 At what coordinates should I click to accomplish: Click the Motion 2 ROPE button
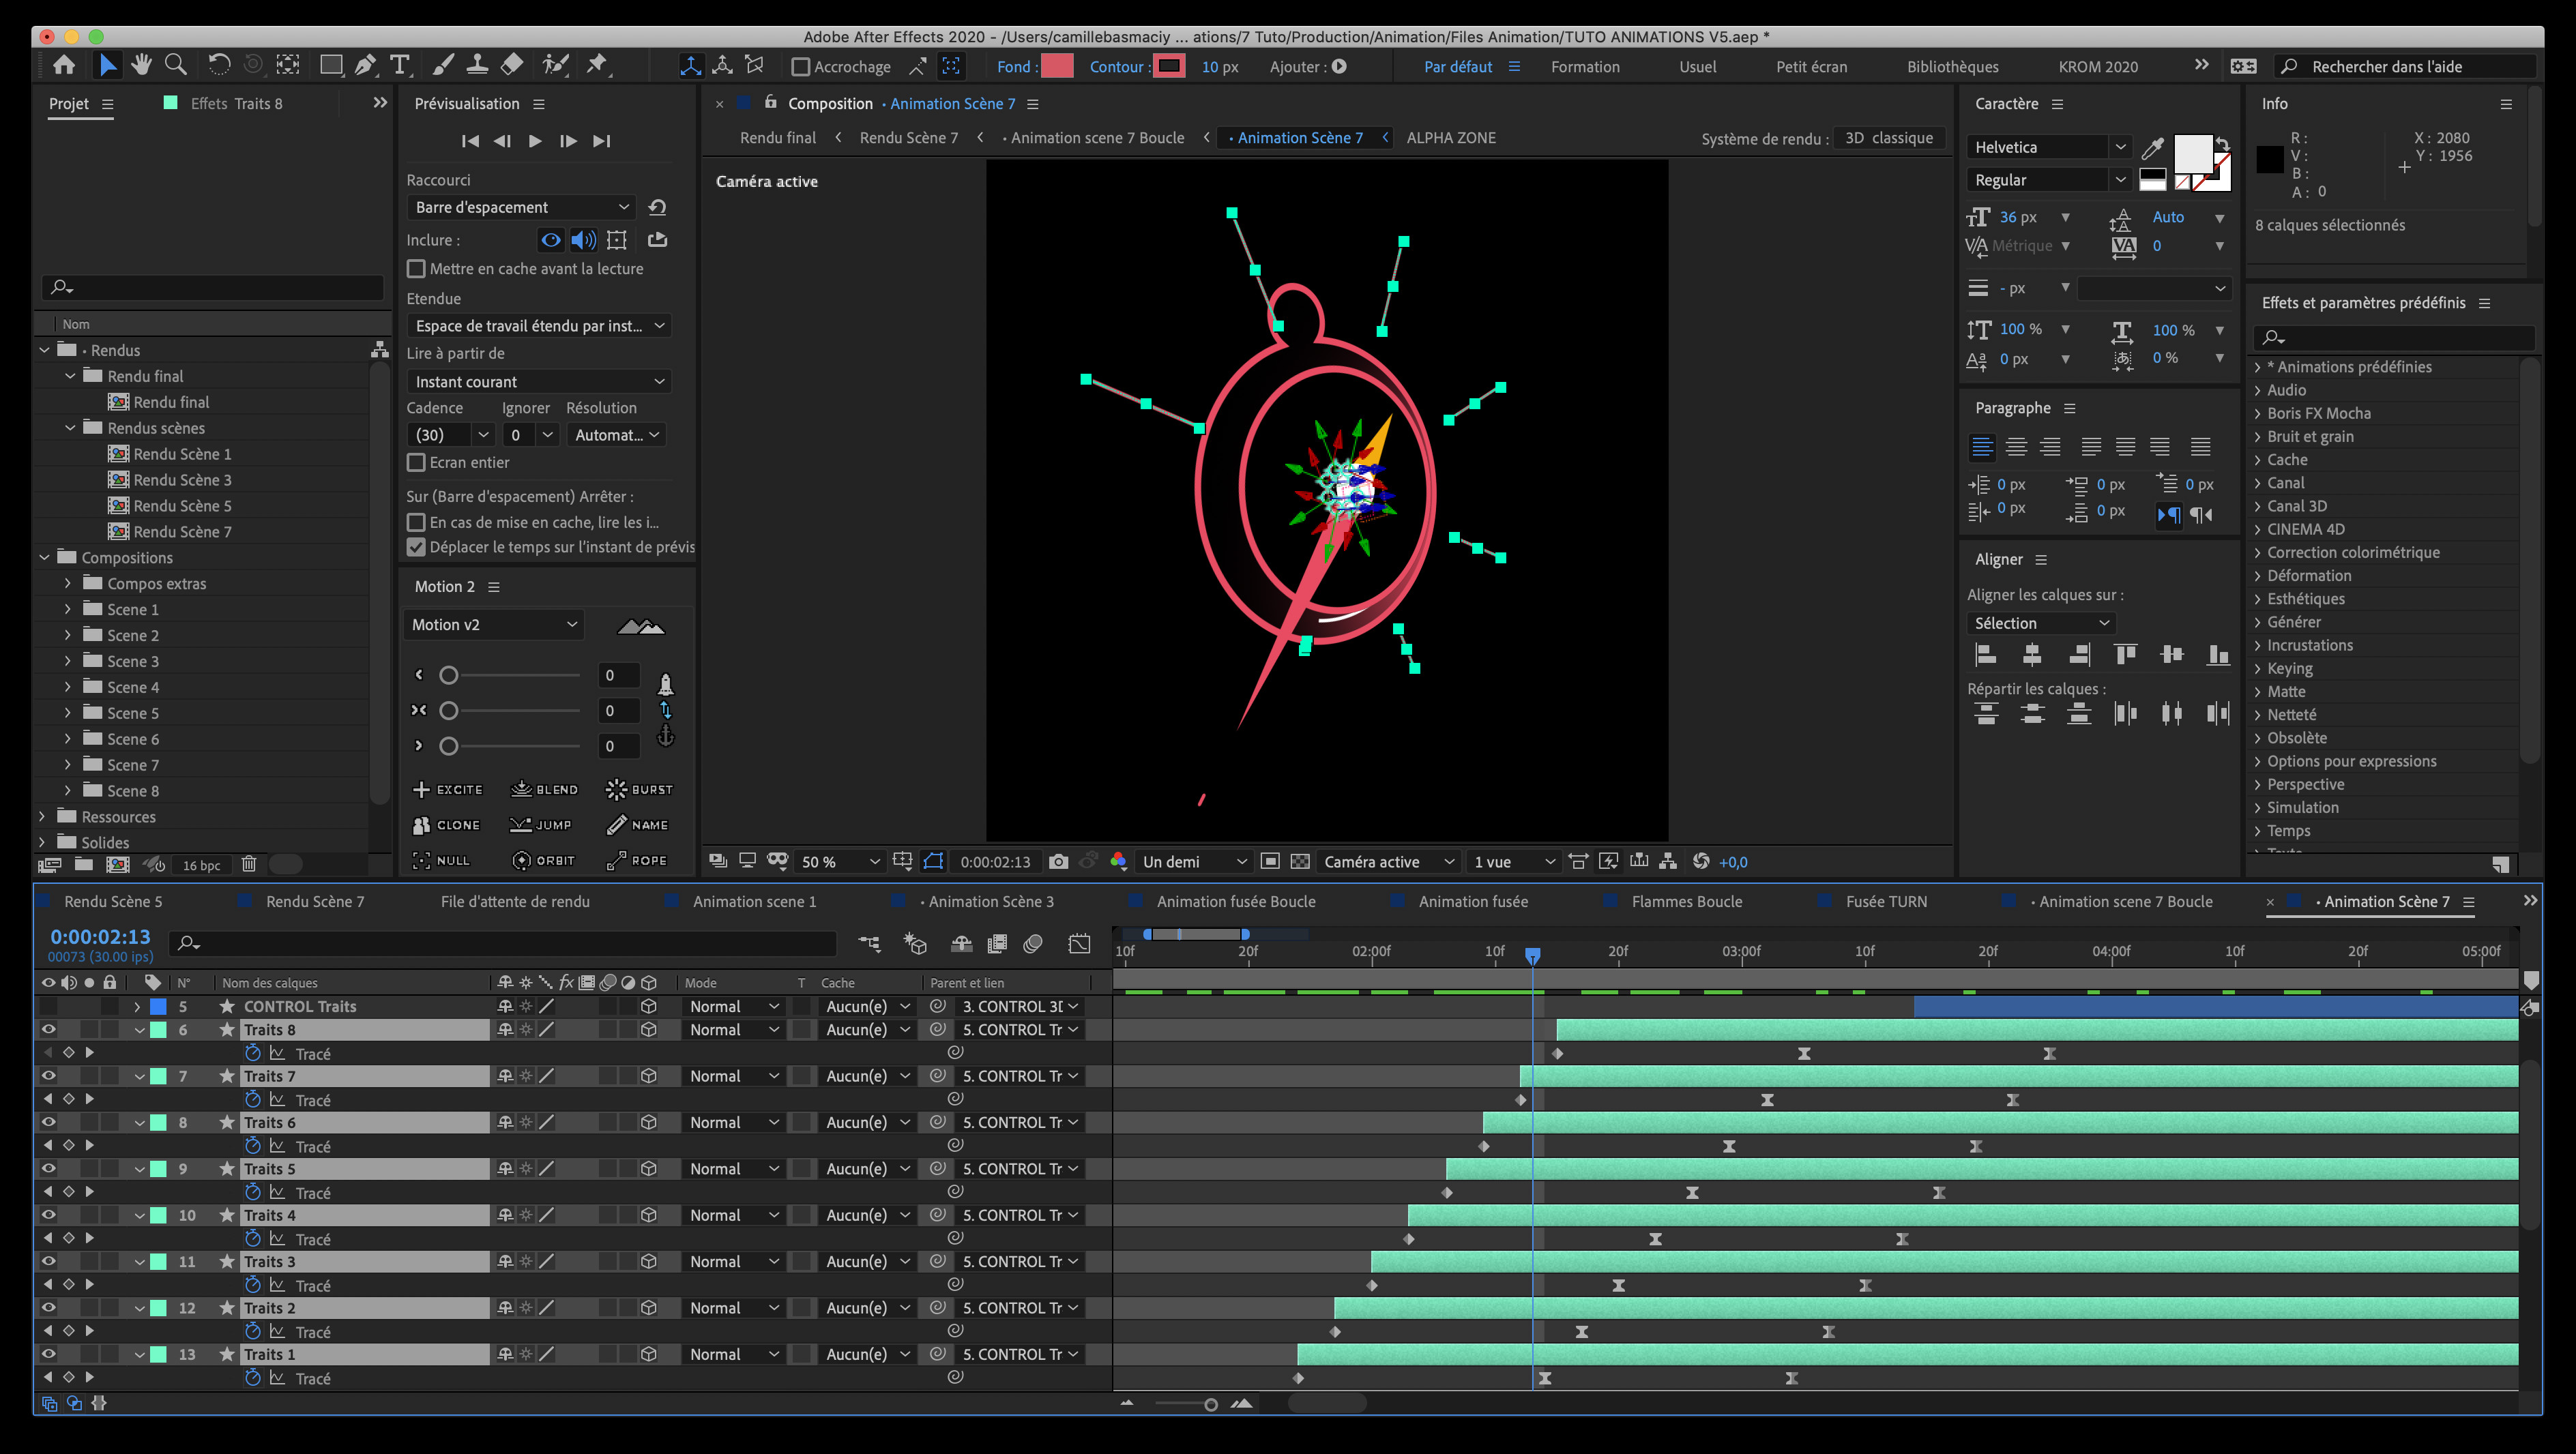pyautogui.click(x=637, y=860)
